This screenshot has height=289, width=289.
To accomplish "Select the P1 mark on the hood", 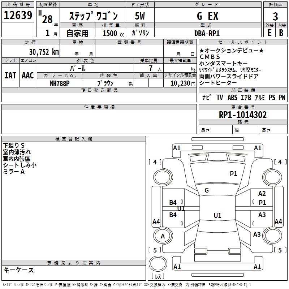I will pyautogui.click(x=233, y=174).
